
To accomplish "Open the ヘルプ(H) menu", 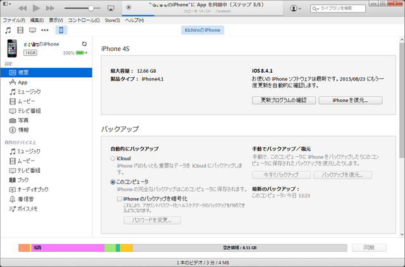I will click(134, 20).
